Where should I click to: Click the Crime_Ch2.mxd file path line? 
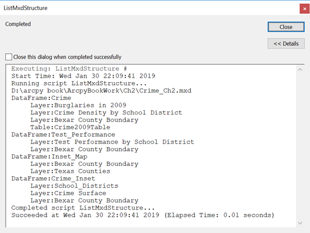click(x=101, y=91)
